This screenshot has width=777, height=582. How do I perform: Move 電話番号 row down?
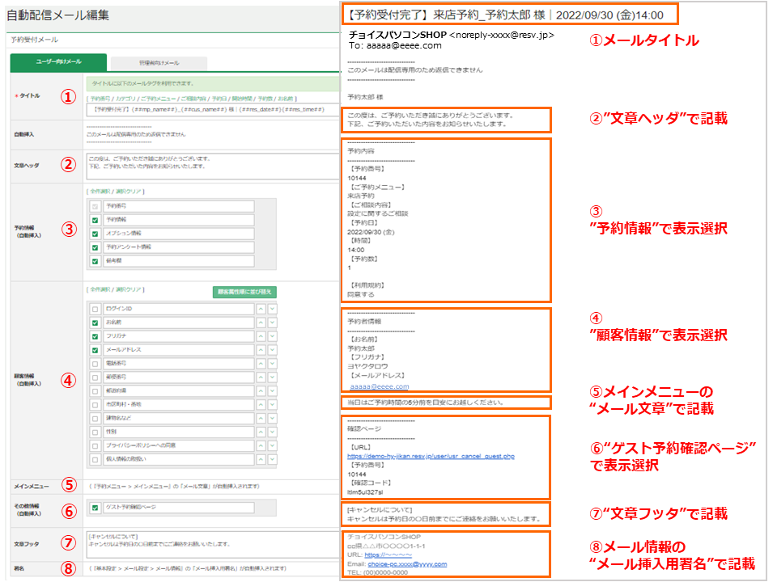click(273, 364)
